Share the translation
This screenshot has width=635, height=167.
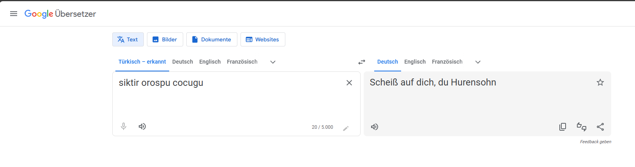(600, 127)
